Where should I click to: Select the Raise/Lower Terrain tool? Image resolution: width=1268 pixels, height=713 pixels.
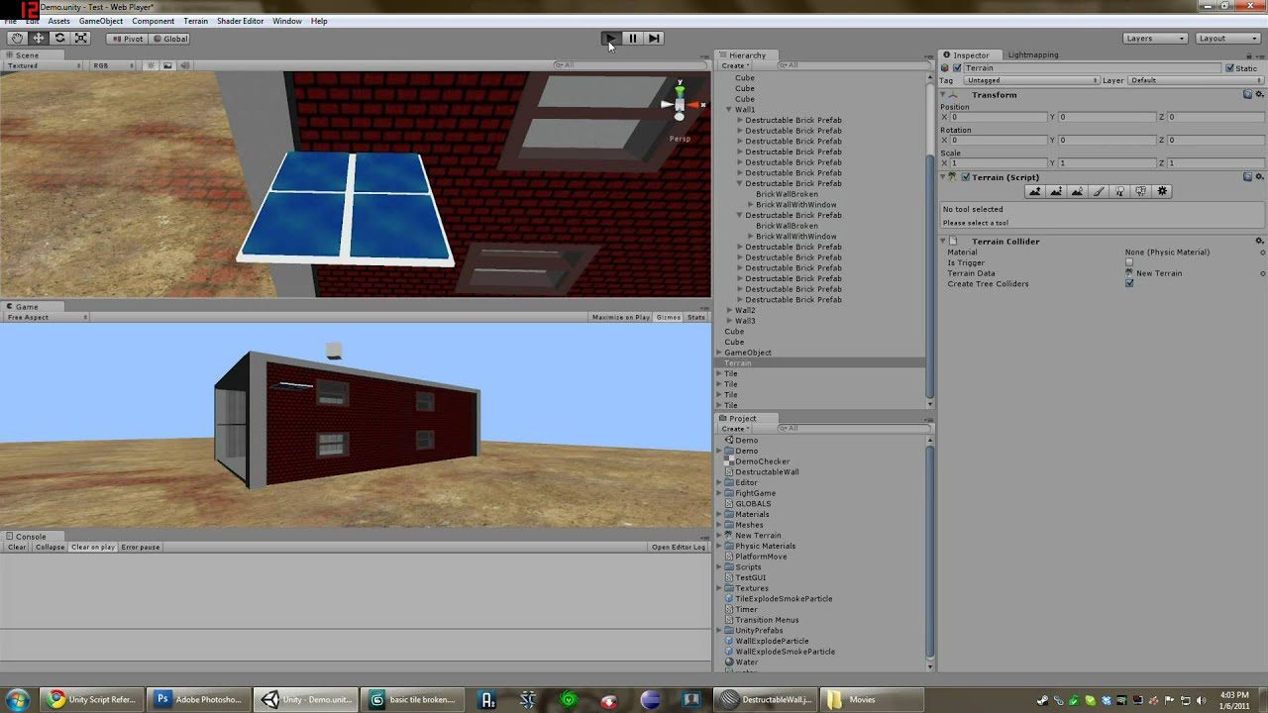coord(1034,191)
